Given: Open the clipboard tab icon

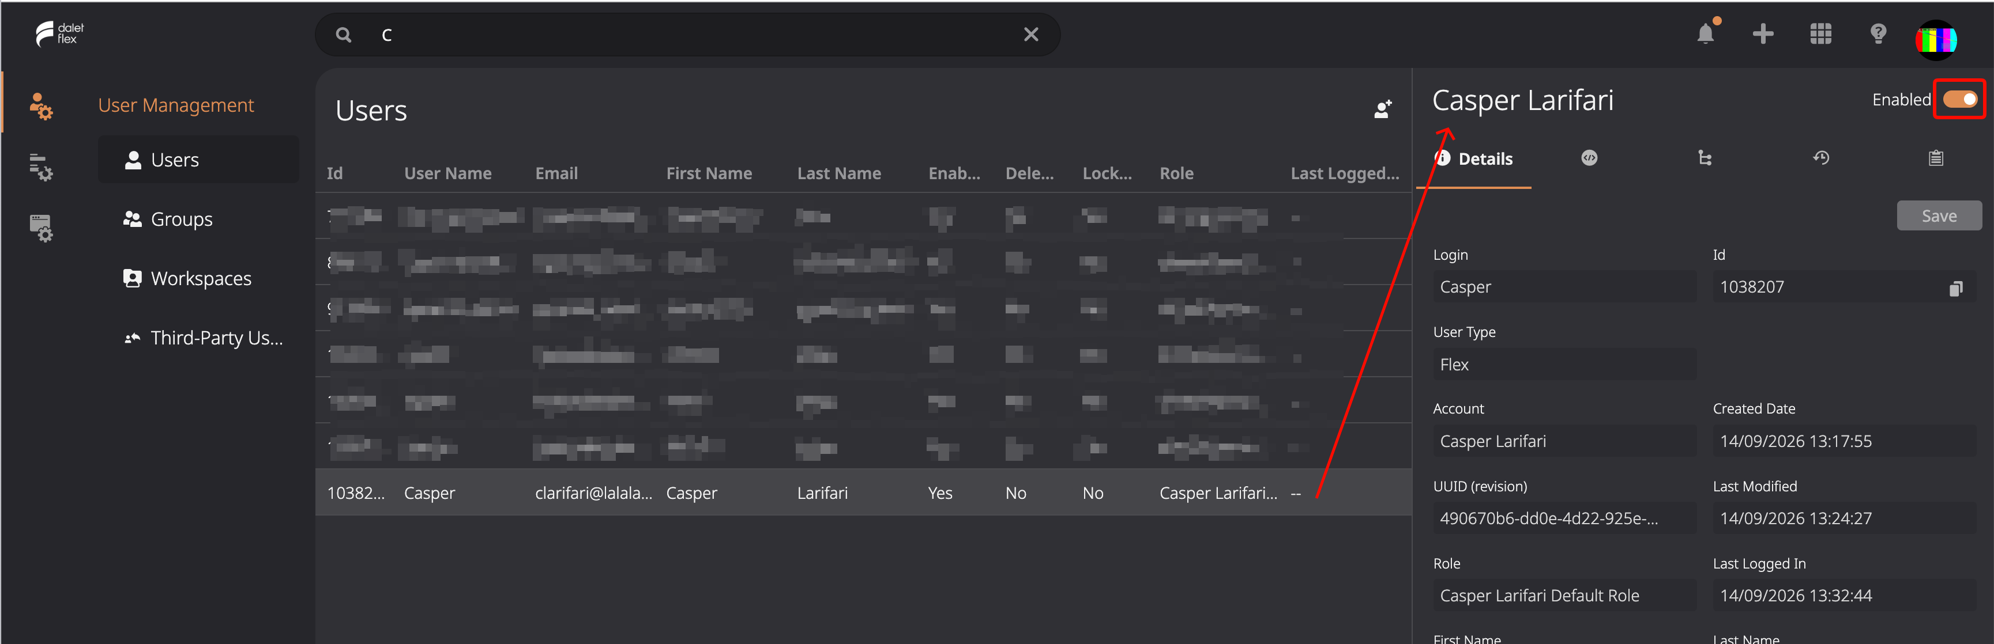Looking at the screenshot, I should (x=1936, y=158).
